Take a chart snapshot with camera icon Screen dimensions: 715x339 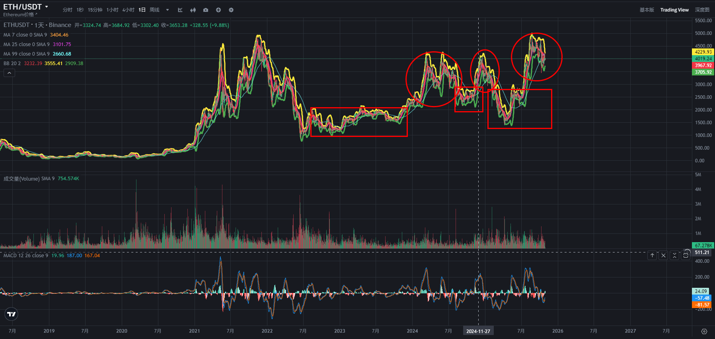[206, 10]
